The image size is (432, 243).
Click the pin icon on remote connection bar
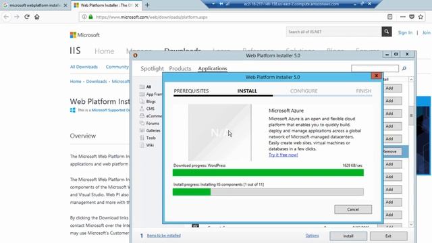coord(221,4)
